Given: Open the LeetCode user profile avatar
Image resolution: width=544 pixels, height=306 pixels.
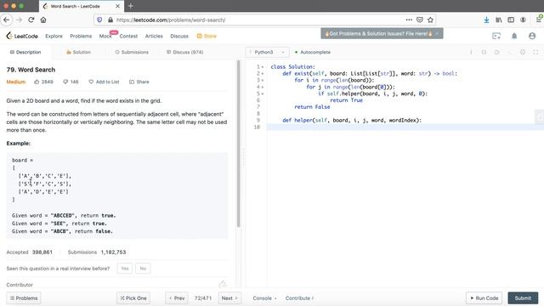Looking at the screenshot, I should 532,36.
